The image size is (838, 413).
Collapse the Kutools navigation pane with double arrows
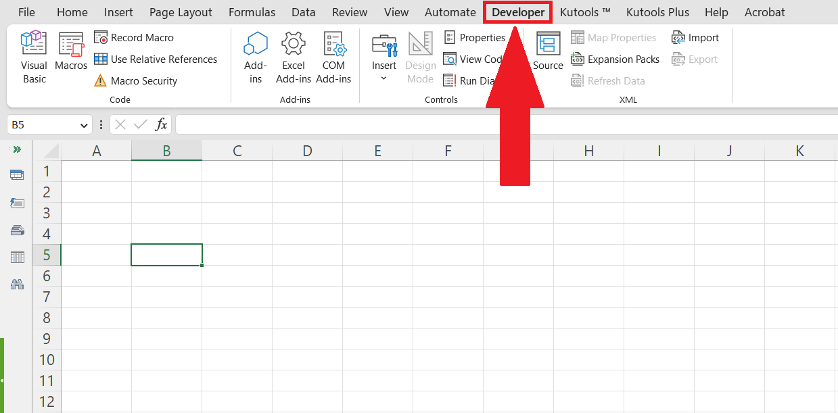click(x=16, y=149)
